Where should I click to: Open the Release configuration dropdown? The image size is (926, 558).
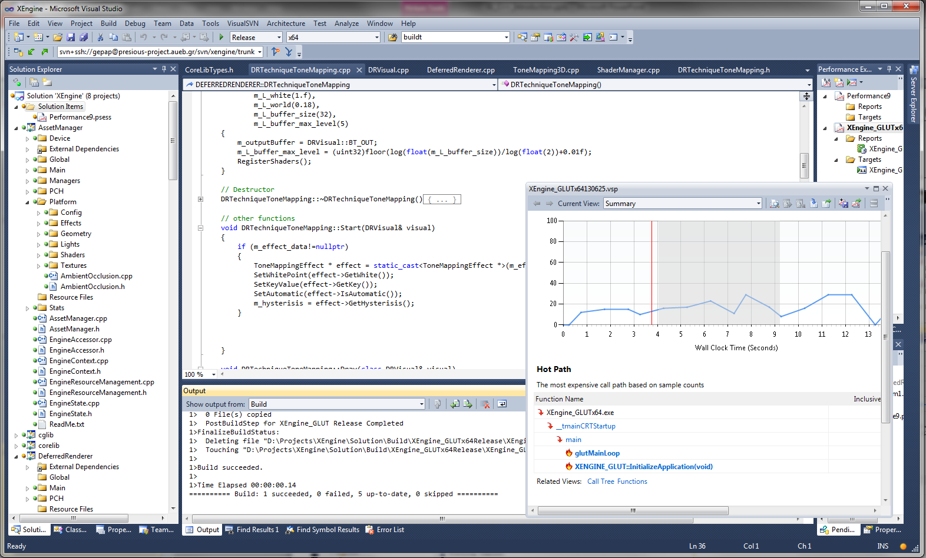pyautogui.click(x=279, y=37)
